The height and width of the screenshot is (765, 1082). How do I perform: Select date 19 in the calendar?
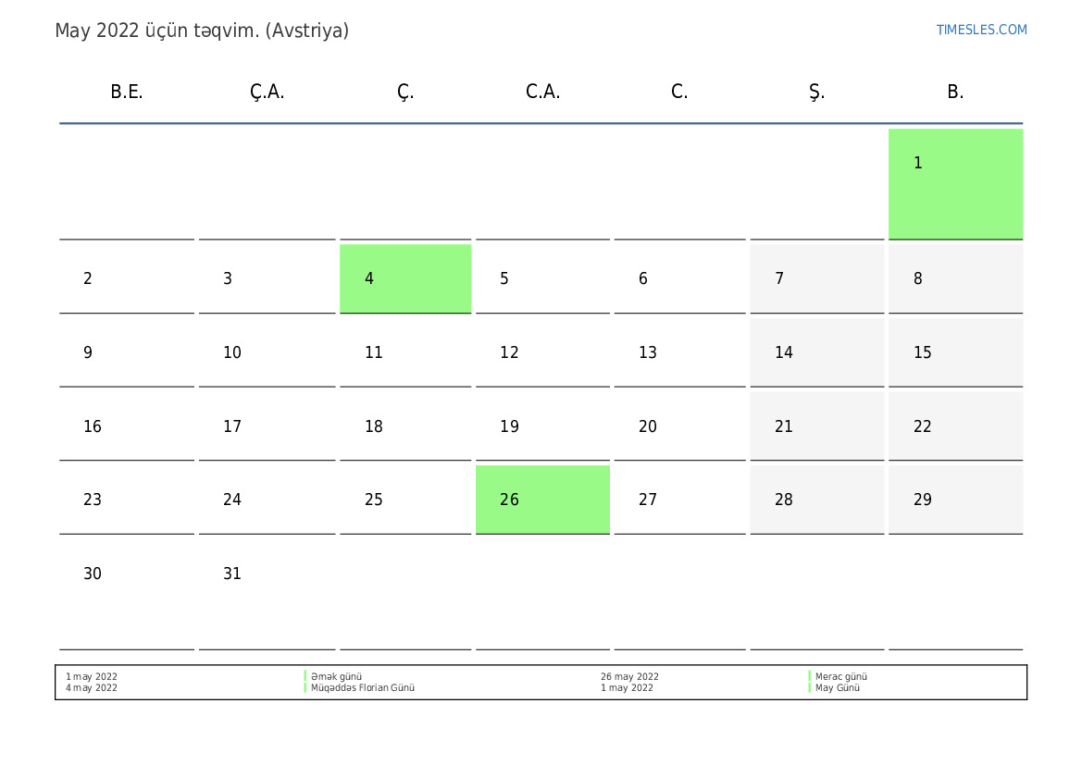(542, 426)
